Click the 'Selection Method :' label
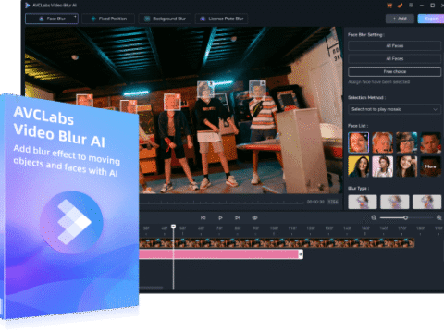444x333 pixels. pos(367,98)
